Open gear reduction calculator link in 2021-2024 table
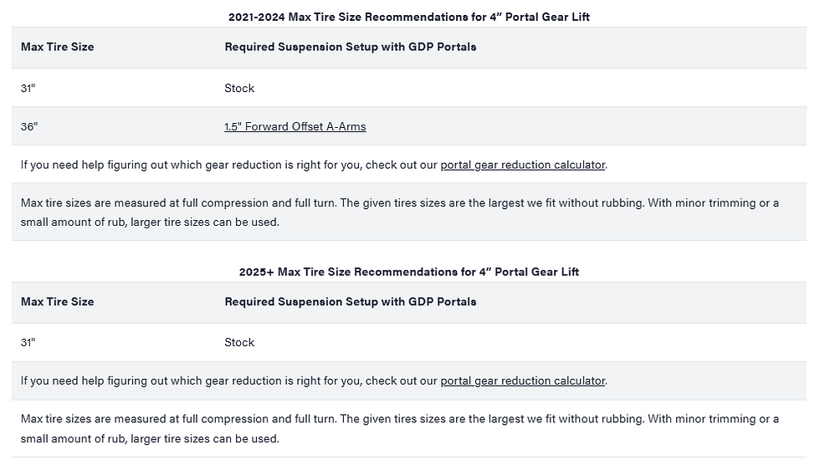Screen dimensions: 820x470 click(x=522, y=165)
